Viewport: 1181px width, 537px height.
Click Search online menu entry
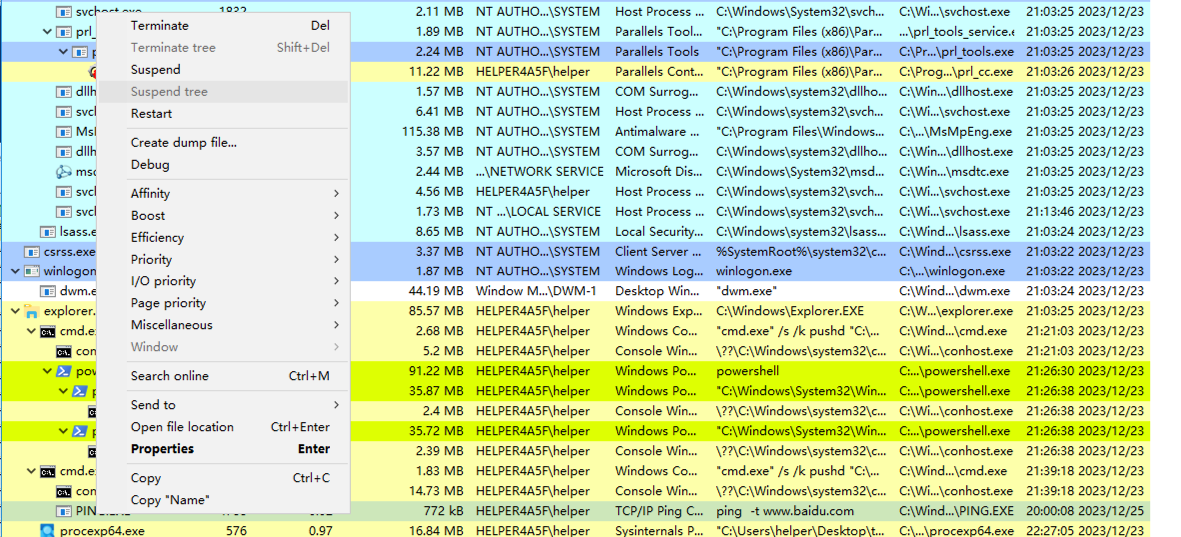170,376
